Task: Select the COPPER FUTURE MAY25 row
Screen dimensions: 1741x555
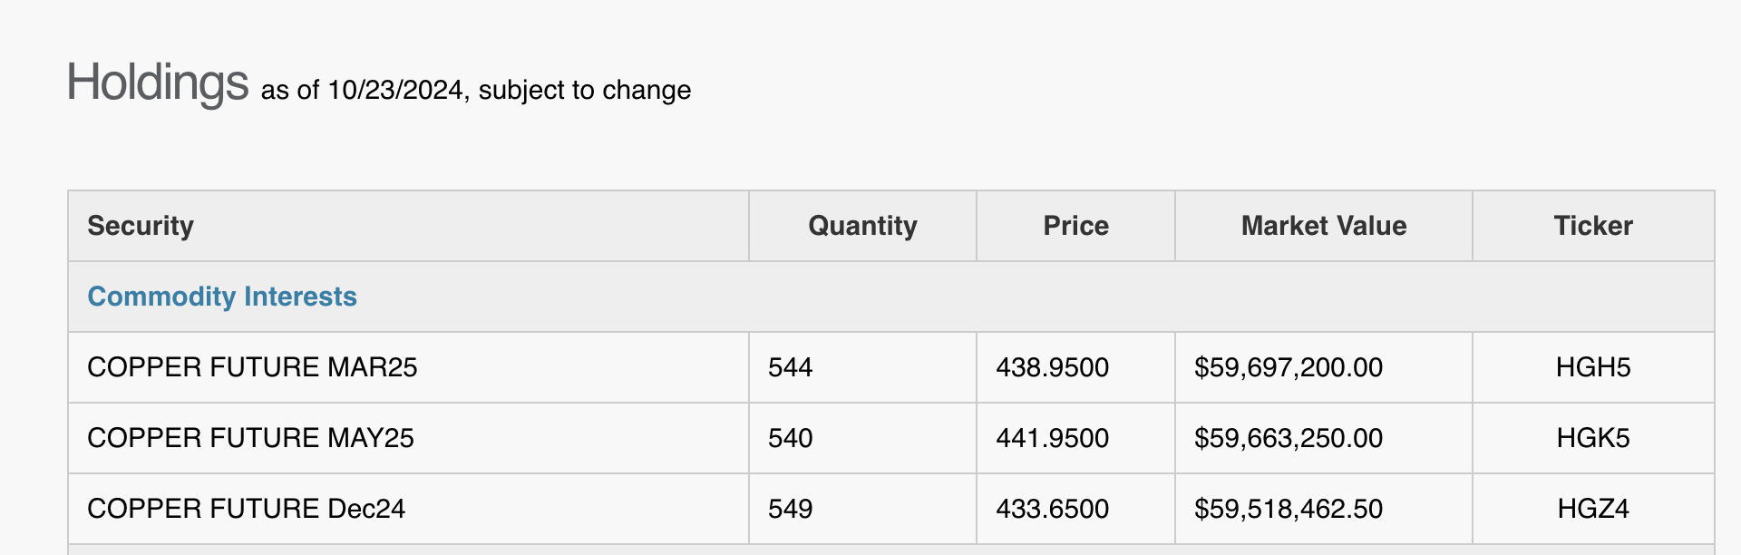Action: (x=250, y=438)
